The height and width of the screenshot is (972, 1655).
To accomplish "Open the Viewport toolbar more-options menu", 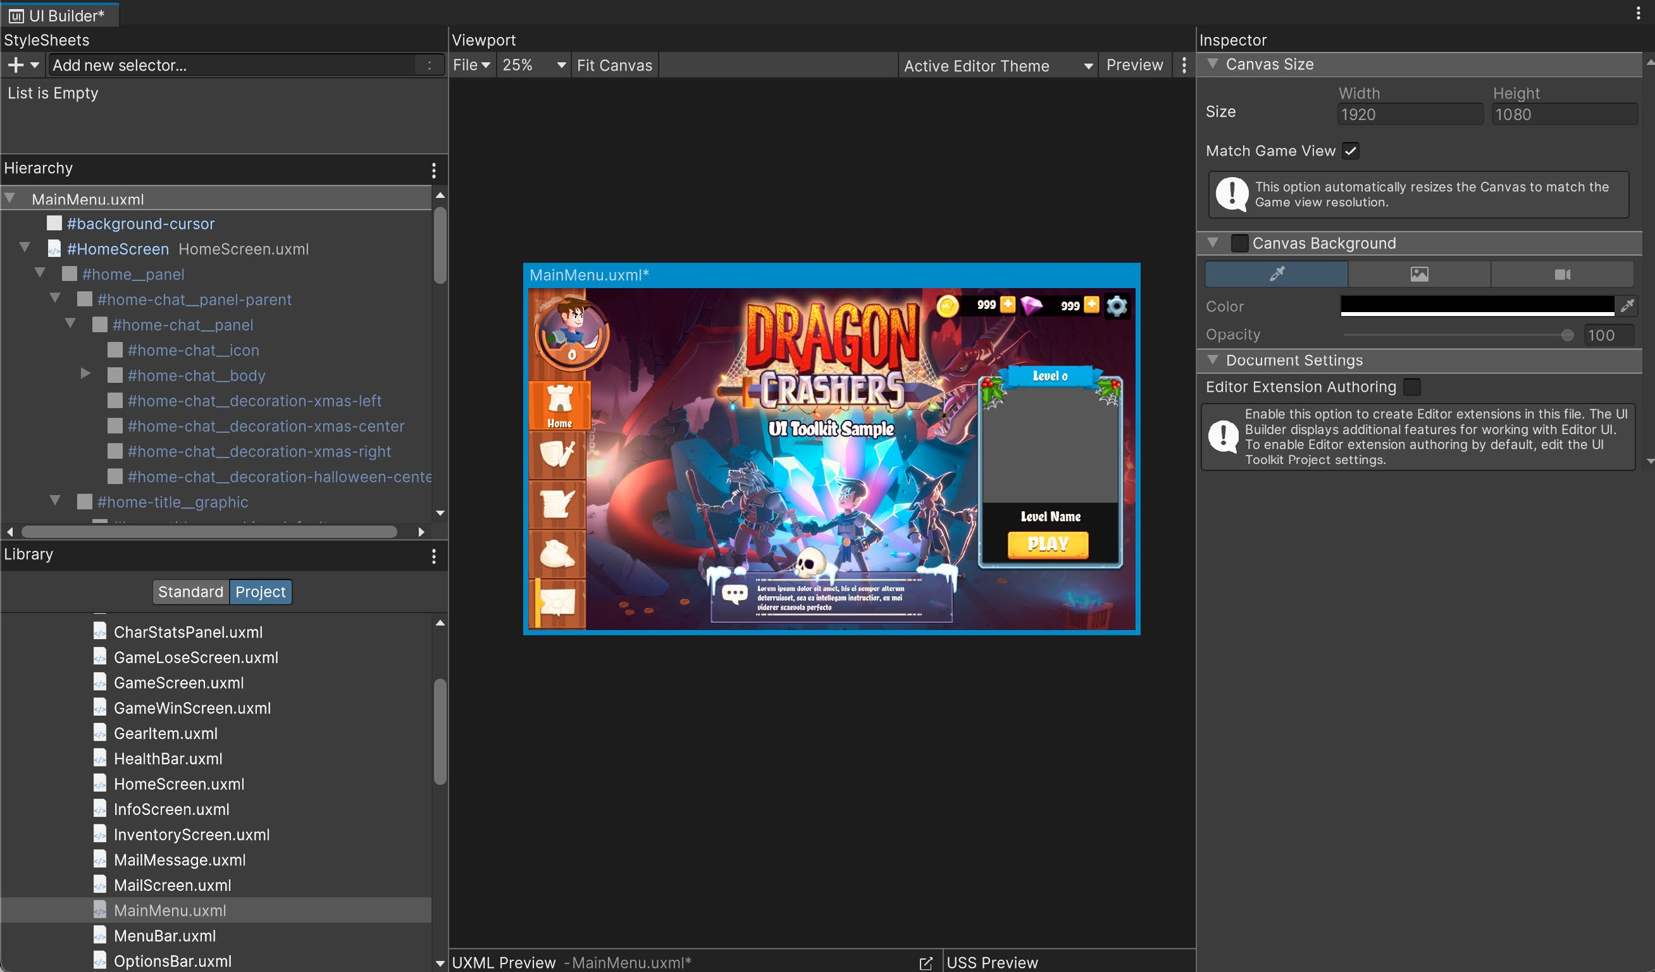I will [x=1184, y=65].
